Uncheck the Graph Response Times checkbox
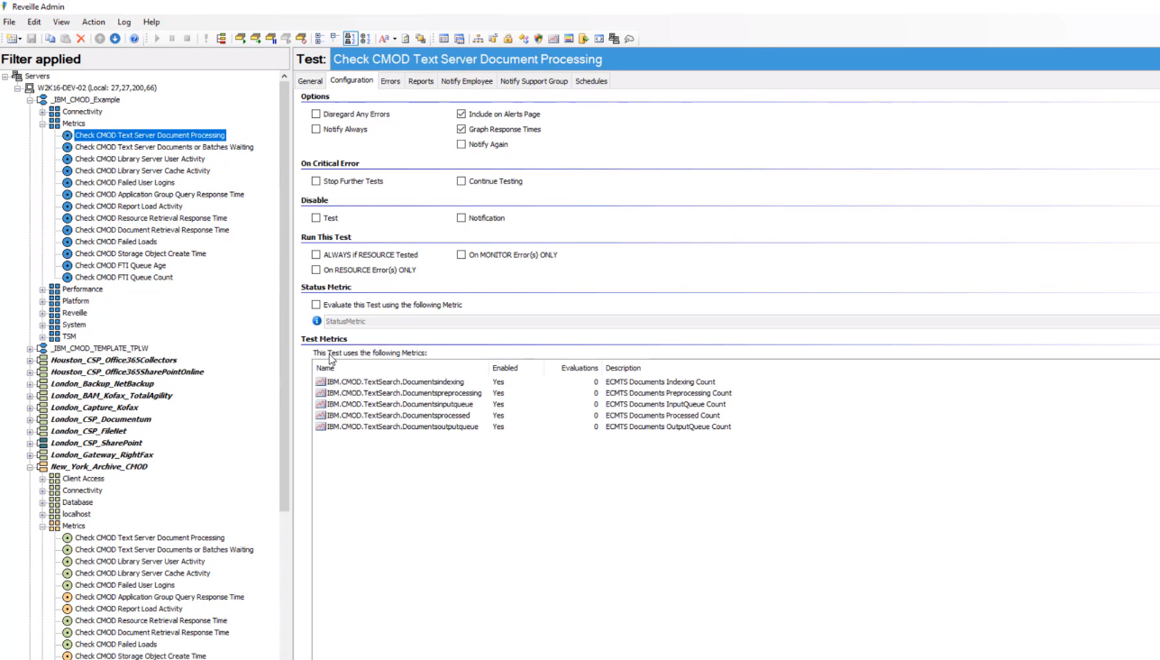Viewport: 1160px width, 660px height. (x=461, y=129)
